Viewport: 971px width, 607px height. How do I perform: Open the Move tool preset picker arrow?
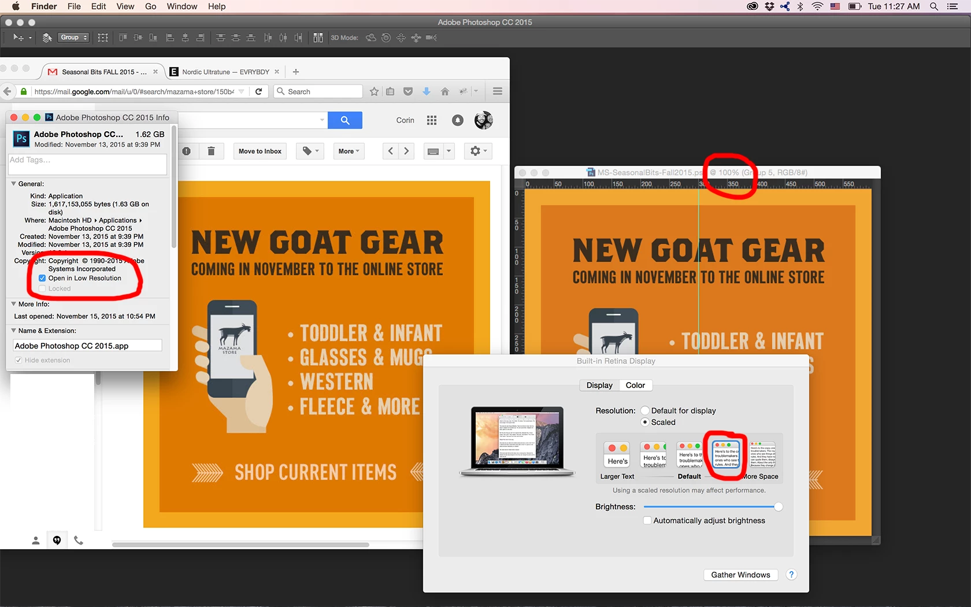point(30,38)
